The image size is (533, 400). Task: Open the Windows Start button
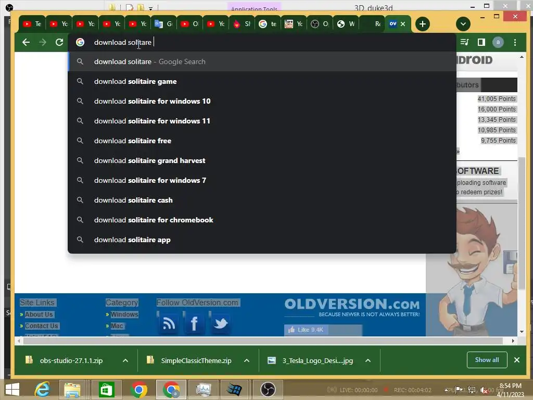coord(12,390)
